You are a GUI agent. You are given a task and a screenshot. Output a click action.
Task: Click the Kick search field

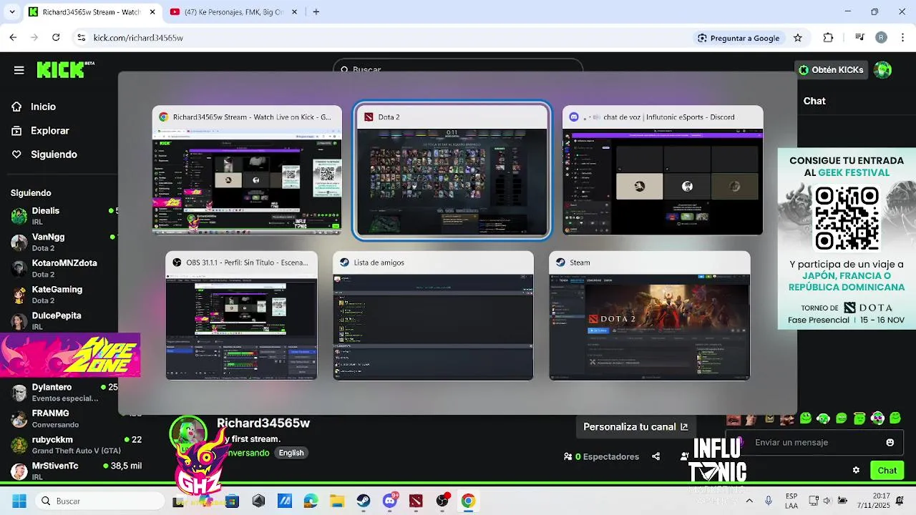pyautogui.click(x=458, y=69)
